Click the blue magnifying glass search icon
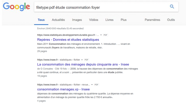186x103 pixels. 172,7
